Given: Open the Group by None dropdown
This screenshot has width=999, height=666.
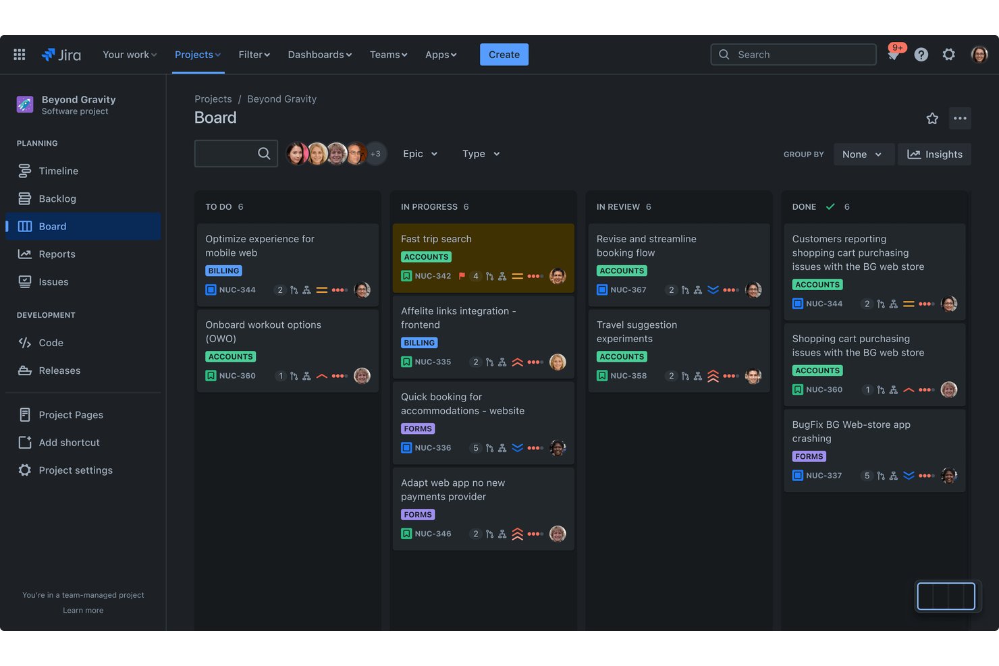Looking at the screenshot, I should pyautogui.click(x=863, y=155).
